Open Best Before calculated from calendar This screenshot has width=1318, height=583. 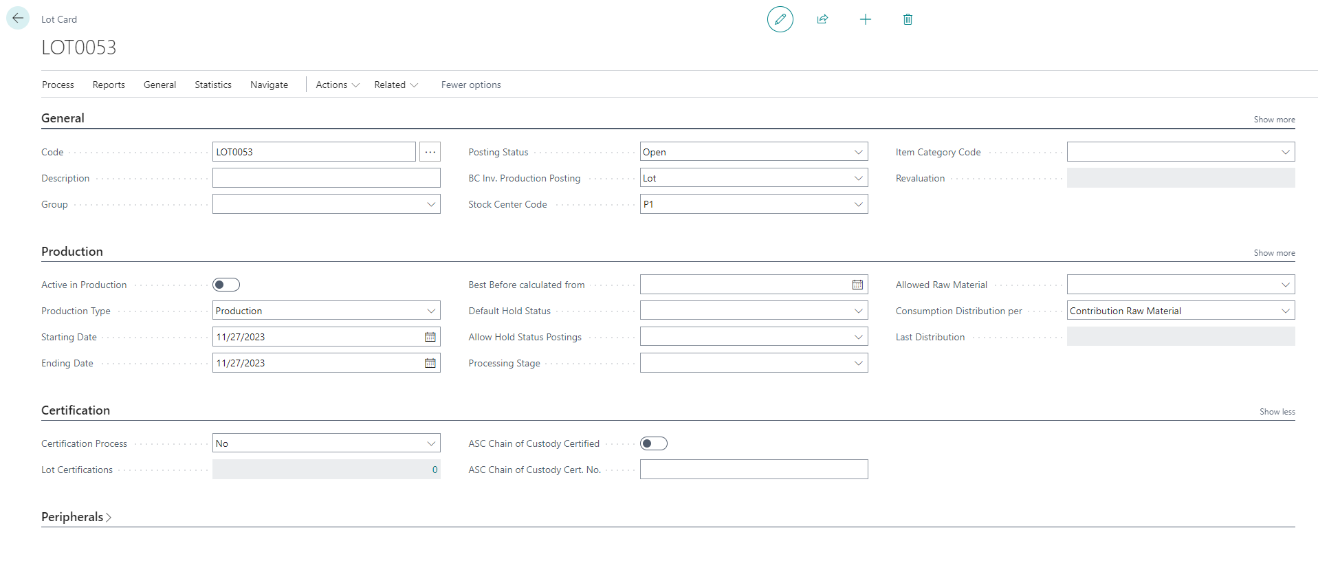click(x=857, y=285)
